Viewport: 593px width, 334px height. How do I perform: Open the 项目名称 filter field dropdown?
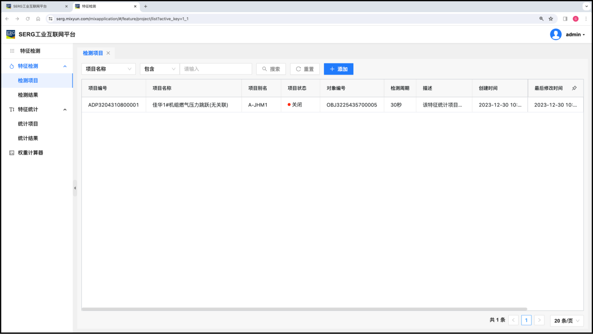(x=109, y=69)
